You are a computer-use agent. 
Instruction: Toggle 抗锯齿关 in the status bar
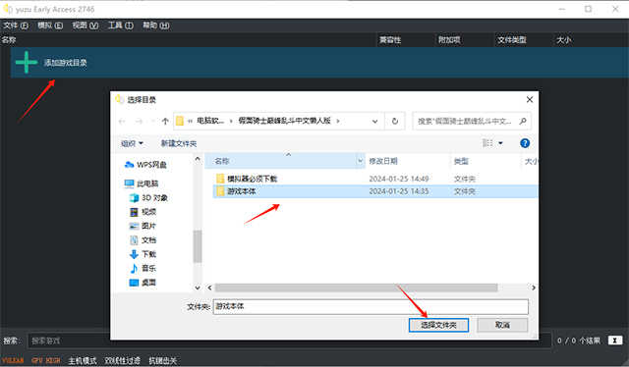162,360
